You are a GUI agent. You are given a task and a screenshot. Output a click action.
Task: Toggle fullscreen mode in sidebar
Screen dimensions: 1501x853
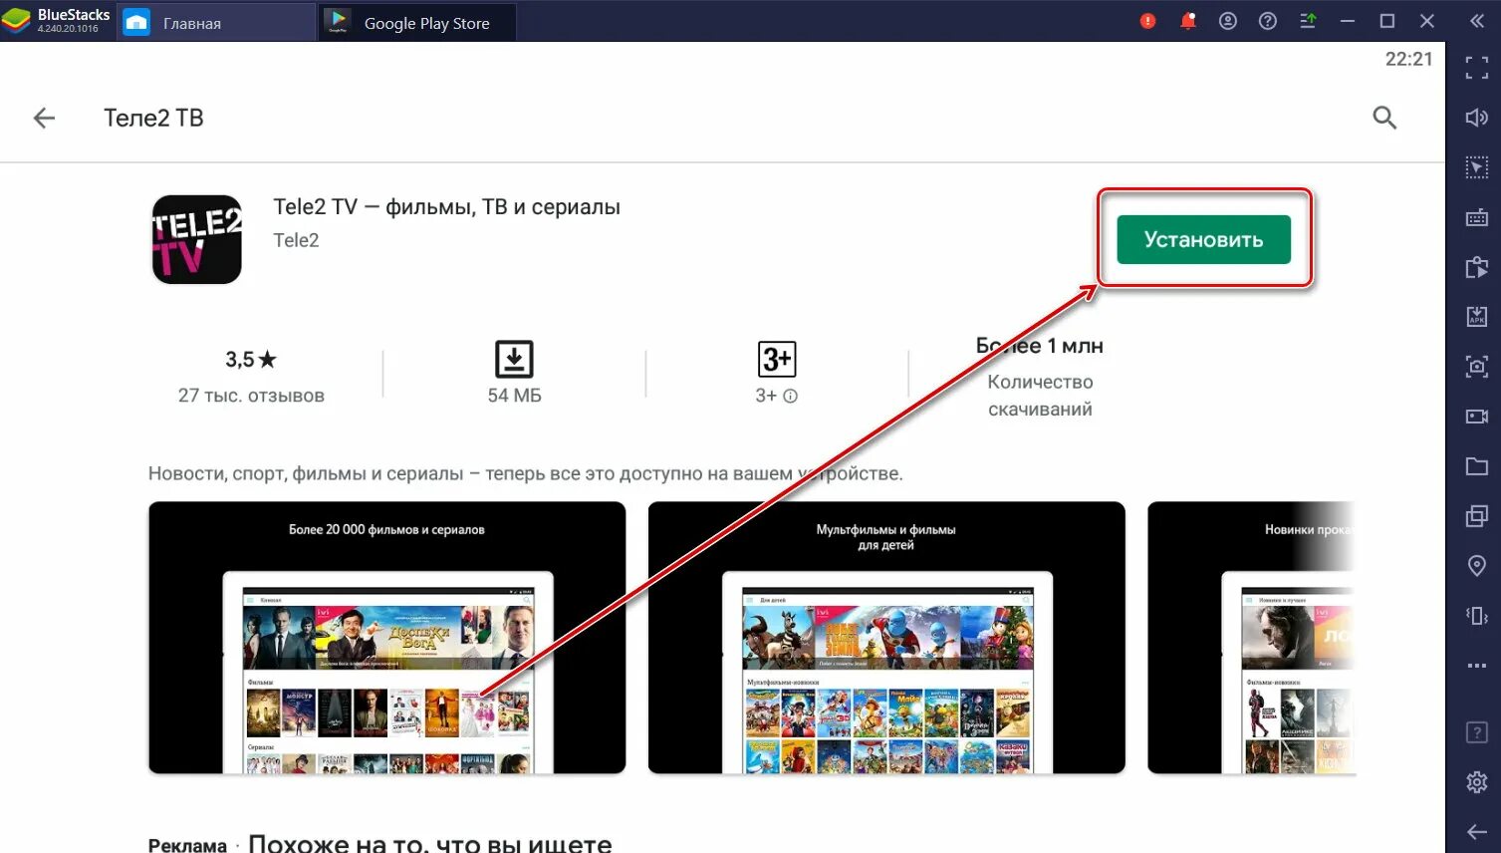point(1477,68)
